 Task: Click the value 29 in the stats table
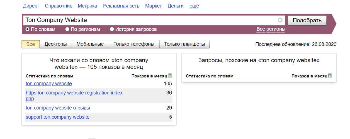pyautogui.click(x=169, y=108)
